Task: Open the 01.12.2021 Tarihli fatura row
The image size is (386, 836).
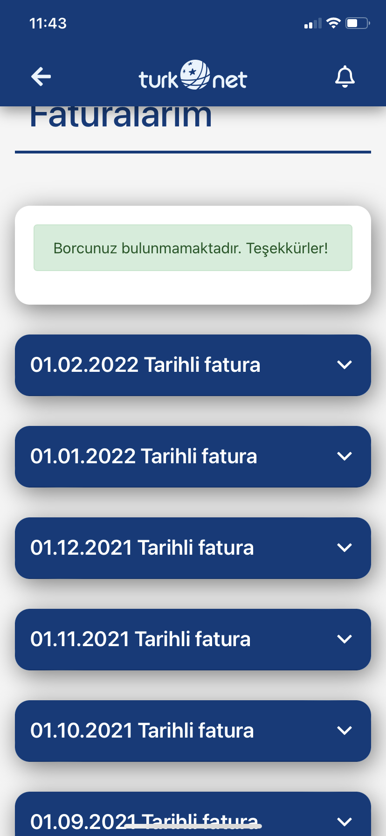Action: (193, 548)
